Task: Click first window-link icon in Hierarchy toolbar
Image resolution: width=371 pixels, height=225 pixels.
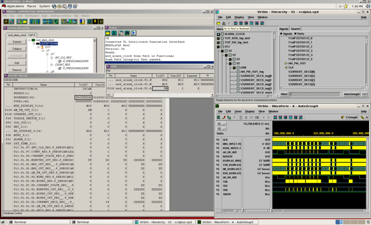Action: [x=236, y=23]
